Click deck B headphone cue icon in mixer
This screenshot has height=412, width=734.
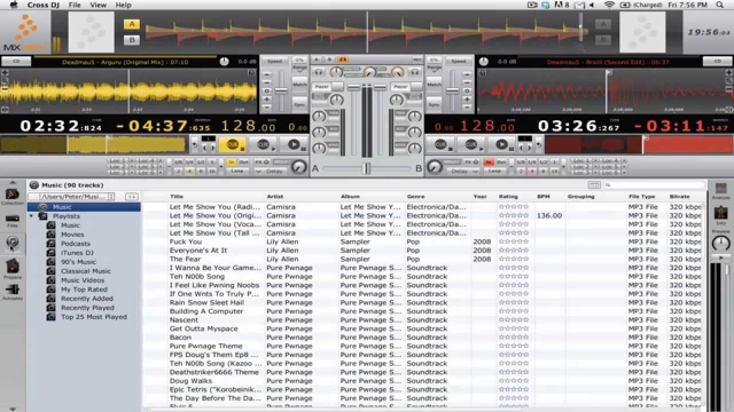coord(415,72)
